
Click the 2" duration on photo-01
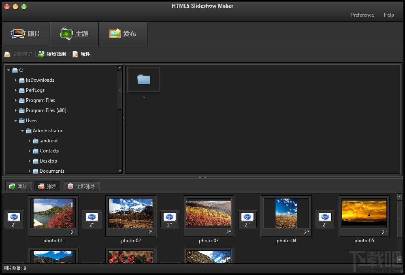point(73,233)
